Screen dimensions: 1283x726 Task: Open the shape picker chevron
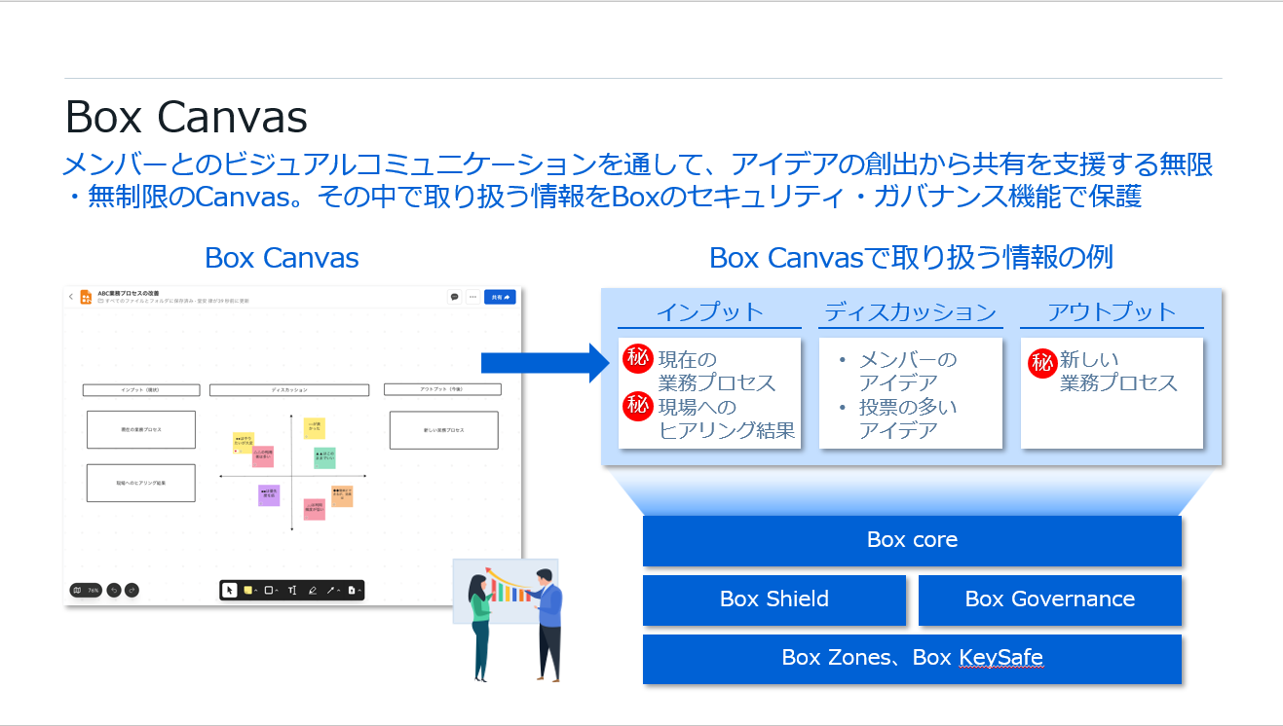point(278,590)
